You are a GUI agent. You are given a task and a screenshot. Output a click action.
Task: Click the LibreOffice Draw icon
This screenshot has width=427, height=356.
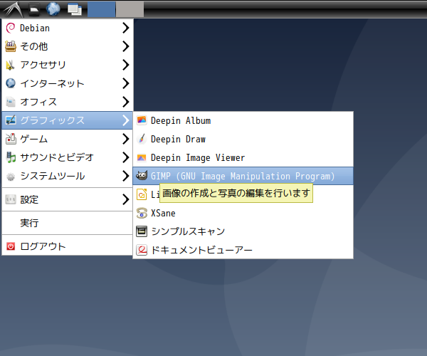142,194
